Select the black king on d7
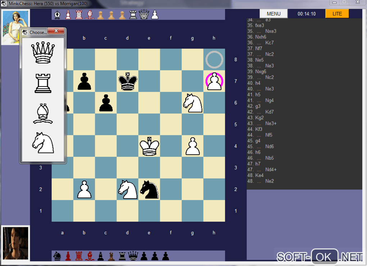 (128, 81)
